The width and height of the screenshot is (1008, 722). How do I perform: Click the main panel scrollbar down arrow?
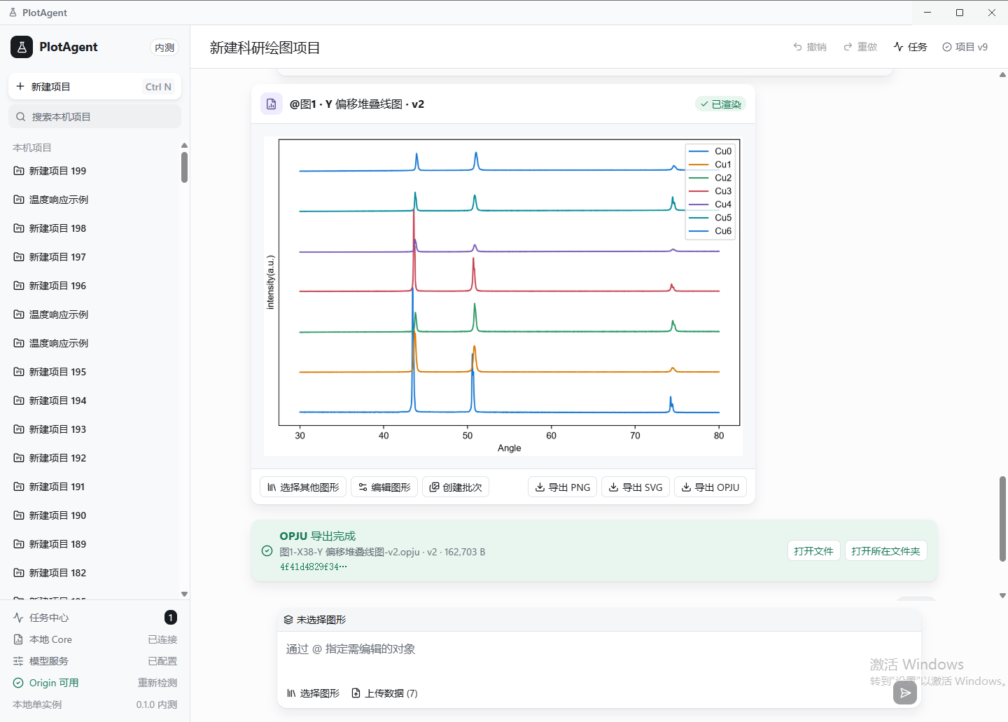(x=1002, y=595)
